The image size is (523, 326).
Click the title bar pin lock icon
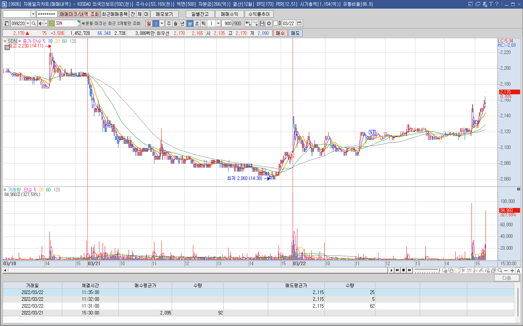(484, 4)
